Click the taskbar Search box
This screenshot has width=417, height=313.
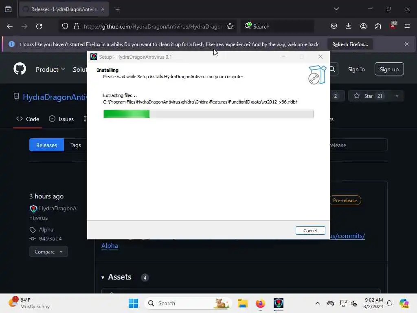pyautogui.click(x=188, y=303)
